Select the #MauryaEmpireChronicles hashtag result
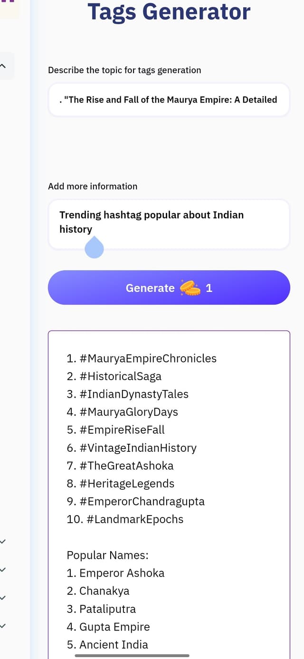 pyautogui.click(x=142, y=358)
